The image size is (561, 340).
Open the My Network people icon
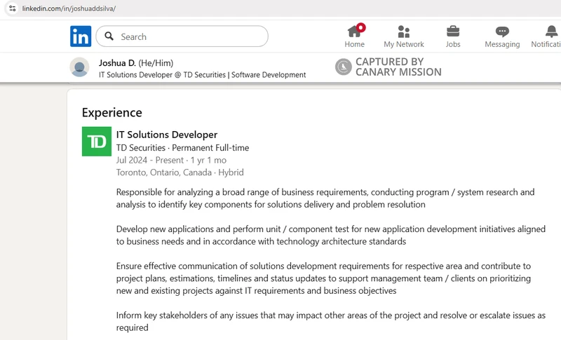[403, 32]
